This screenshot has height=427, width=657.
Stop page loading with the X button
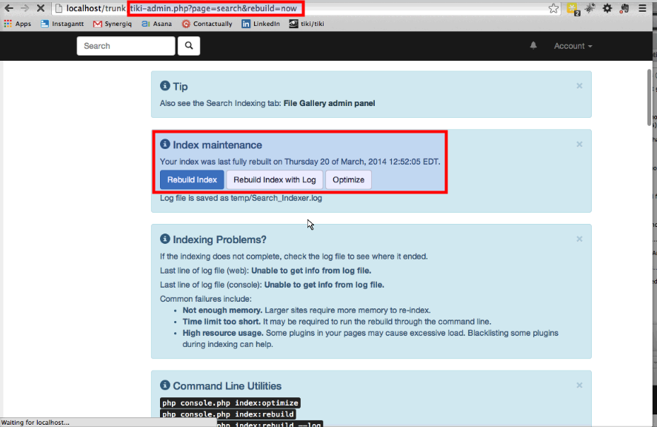click(39, 9)
